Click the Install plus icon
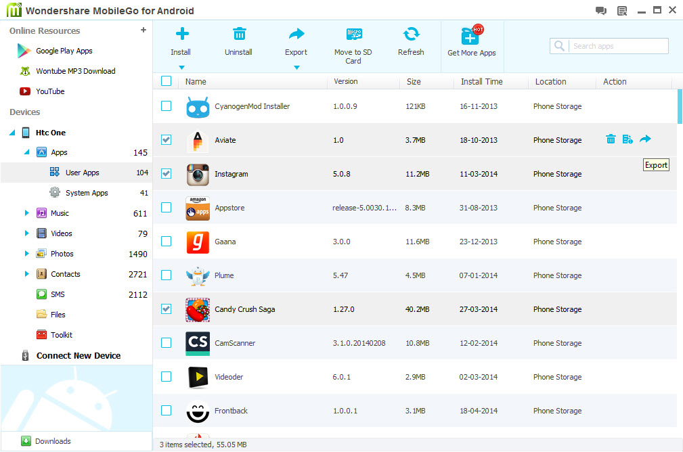 pyautogui.click(x=182, y=34)
